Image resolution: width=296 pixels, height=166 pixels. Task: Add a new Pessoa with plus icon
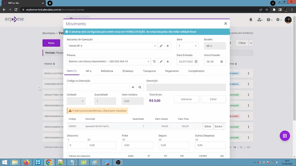coord(168,62)
